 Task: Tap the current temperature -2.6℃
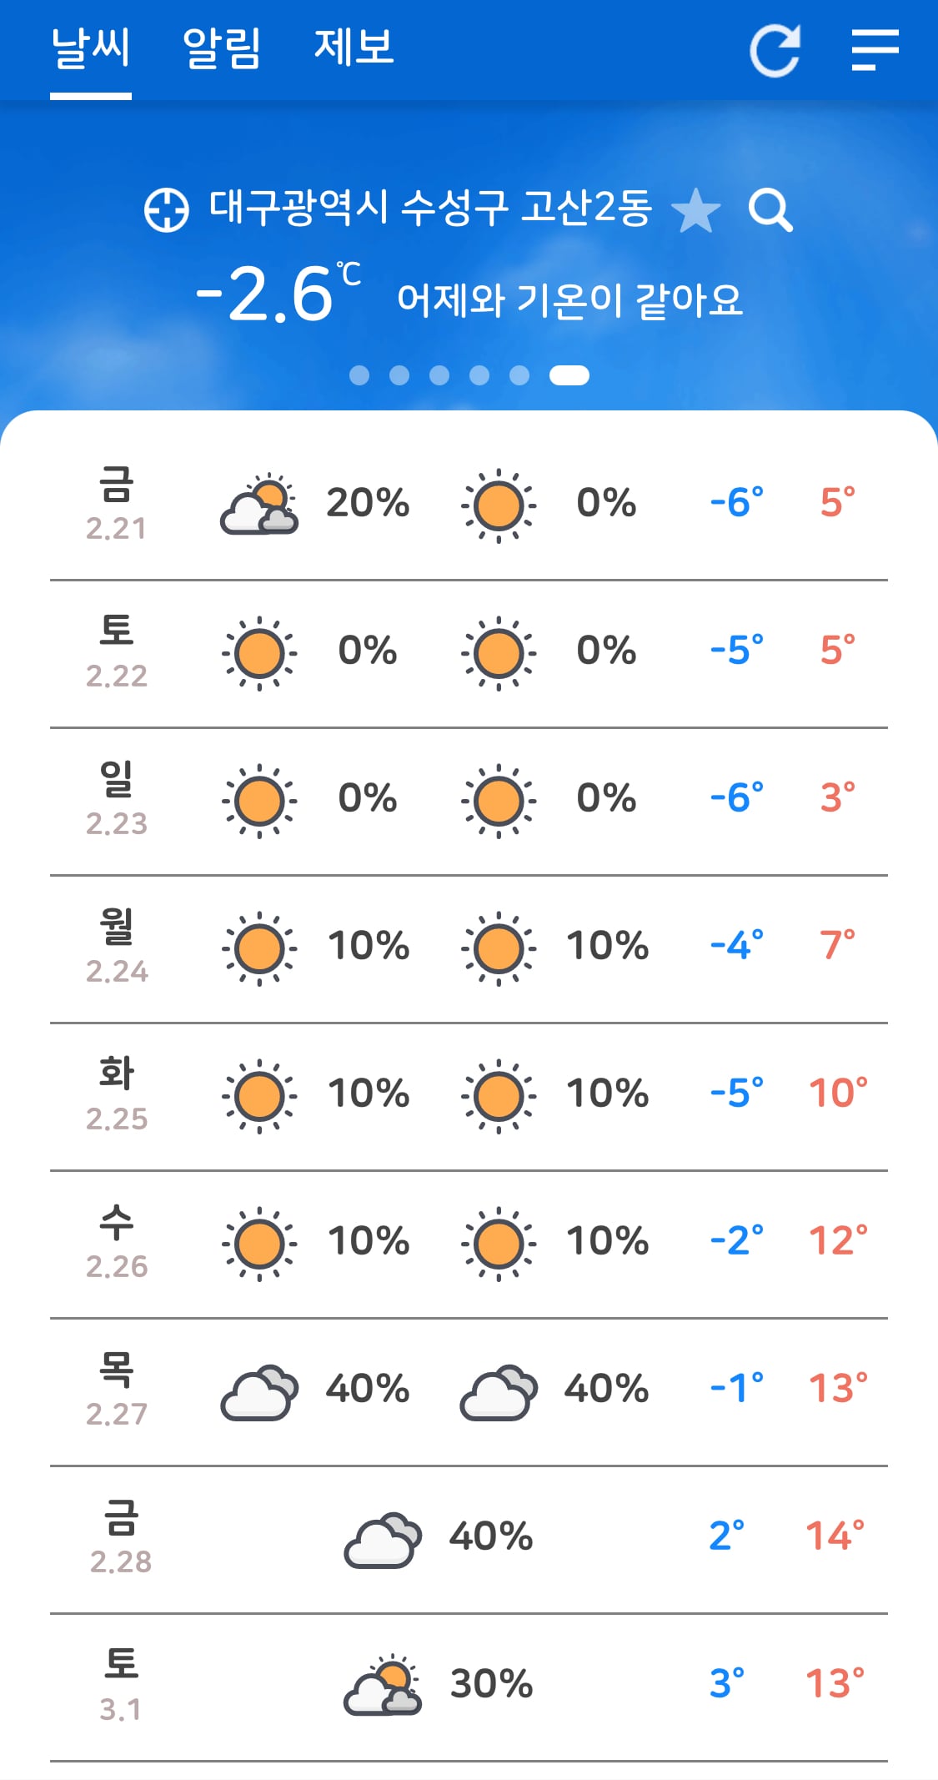pos(278,293)
